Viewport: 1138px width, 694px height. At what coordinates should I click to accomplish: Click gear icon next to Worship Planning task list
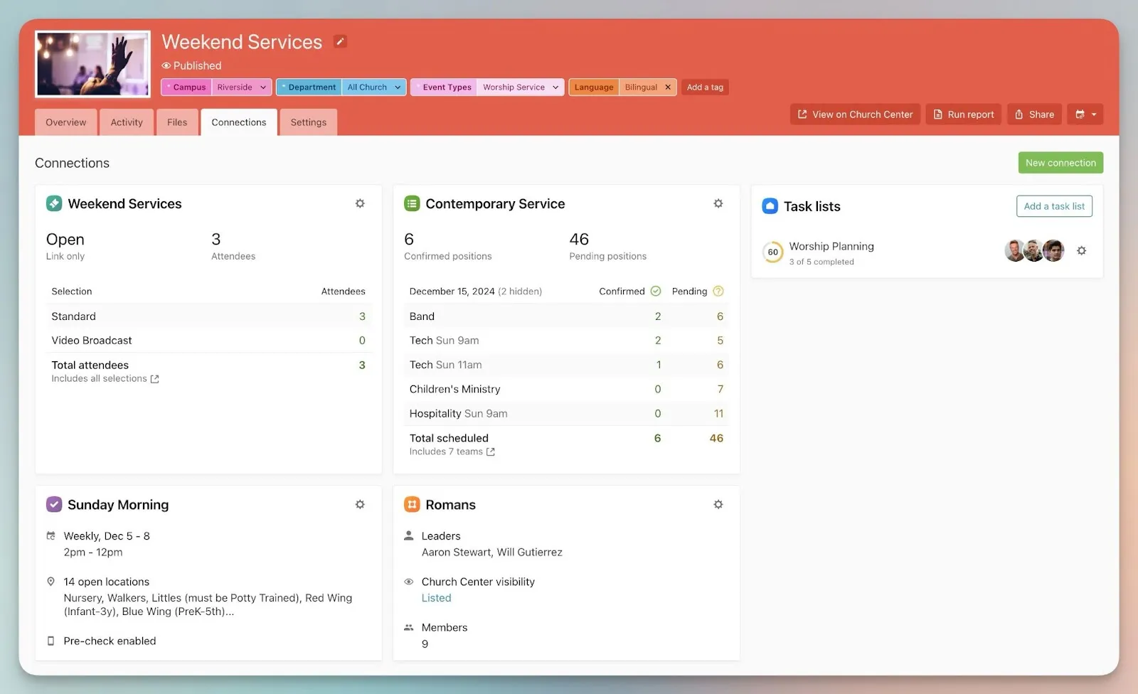coord(1081,251)
